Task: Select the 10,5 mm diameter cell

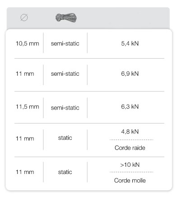Action: click(x=28, y=44)
